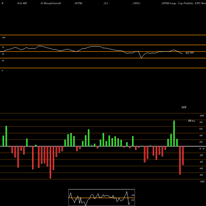The image size is (206, 206).
Task: Click the RSI axis label 0
Action: 2,70
